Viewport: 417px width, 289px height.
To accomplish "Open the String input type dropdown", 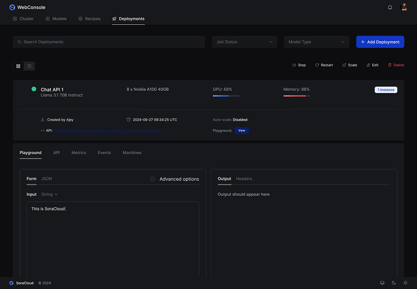I will point(50,194).
